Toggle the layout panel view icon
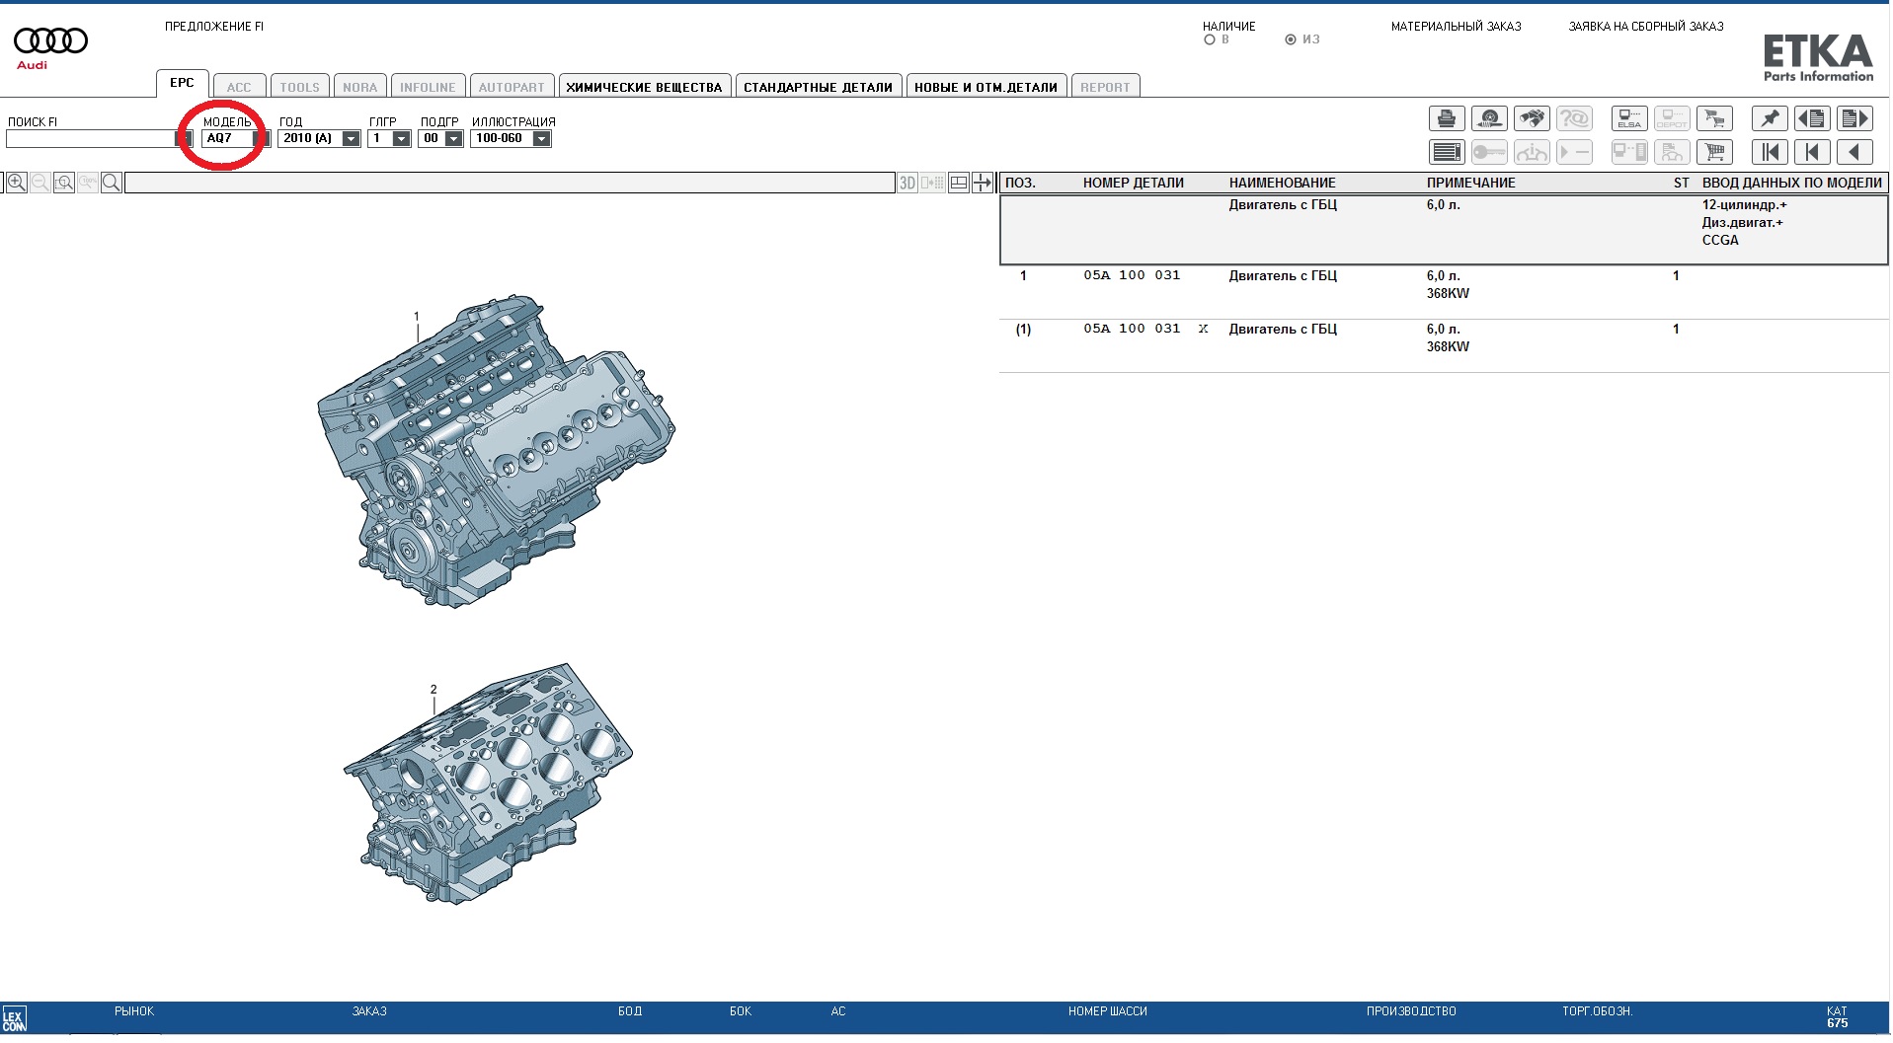 click(x=959, y=183)
